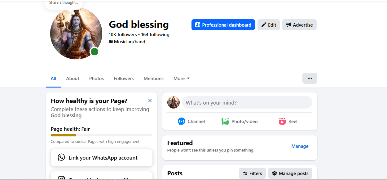
Task: Open the Filters for posts
Action: click(252, 173)
